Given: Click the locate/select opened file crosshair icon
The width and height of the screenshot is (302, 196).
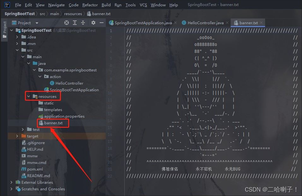Looking at the screenshot, I should point(67,23).
